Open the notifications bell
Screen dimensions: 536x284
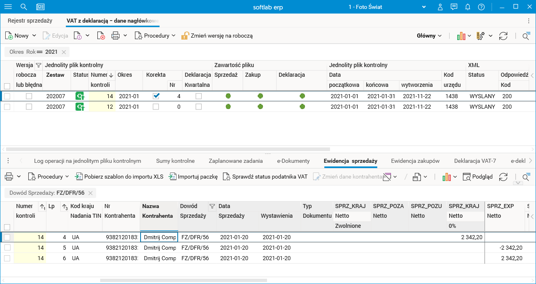[x=468, y=7]
